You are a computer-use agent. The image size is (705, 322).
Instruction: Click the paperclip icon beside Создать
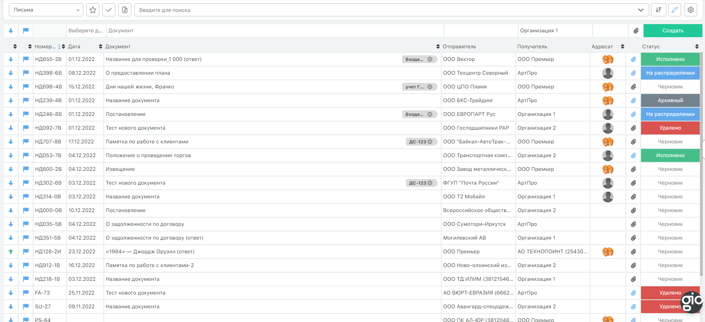click(636, 31)
